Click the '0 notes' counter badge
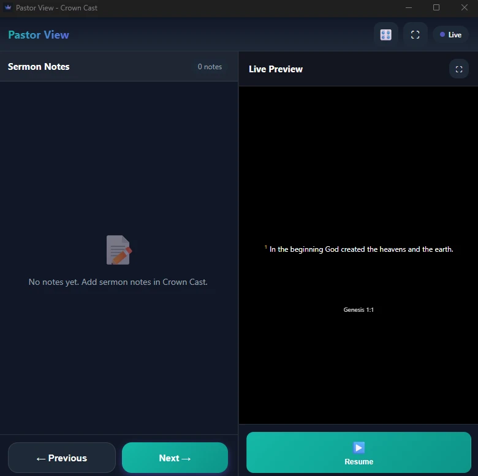The width and height of the screenshot is (478, 476). (210, 67)
